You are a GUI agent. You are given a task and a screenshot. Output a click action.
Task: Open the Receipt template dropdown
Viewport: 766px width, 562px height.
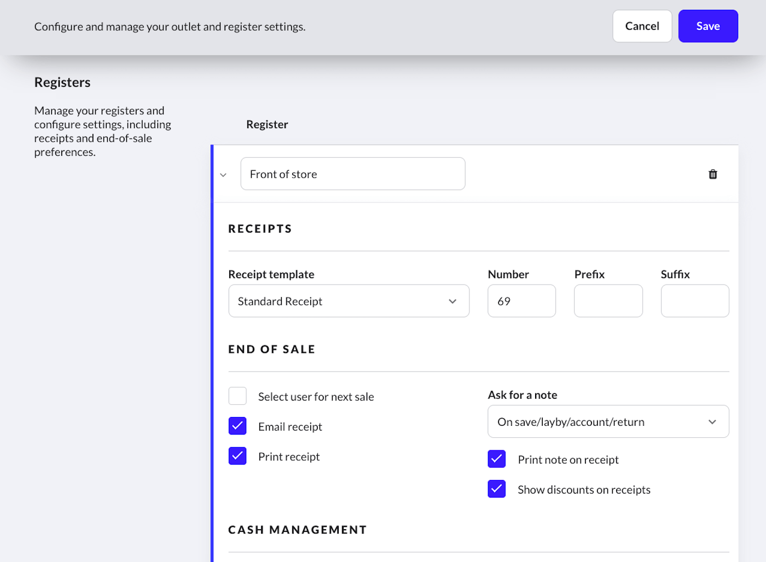pos(349,301)
